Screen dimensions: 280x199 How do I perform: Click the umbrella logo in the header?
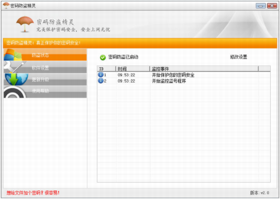(25, 24)
